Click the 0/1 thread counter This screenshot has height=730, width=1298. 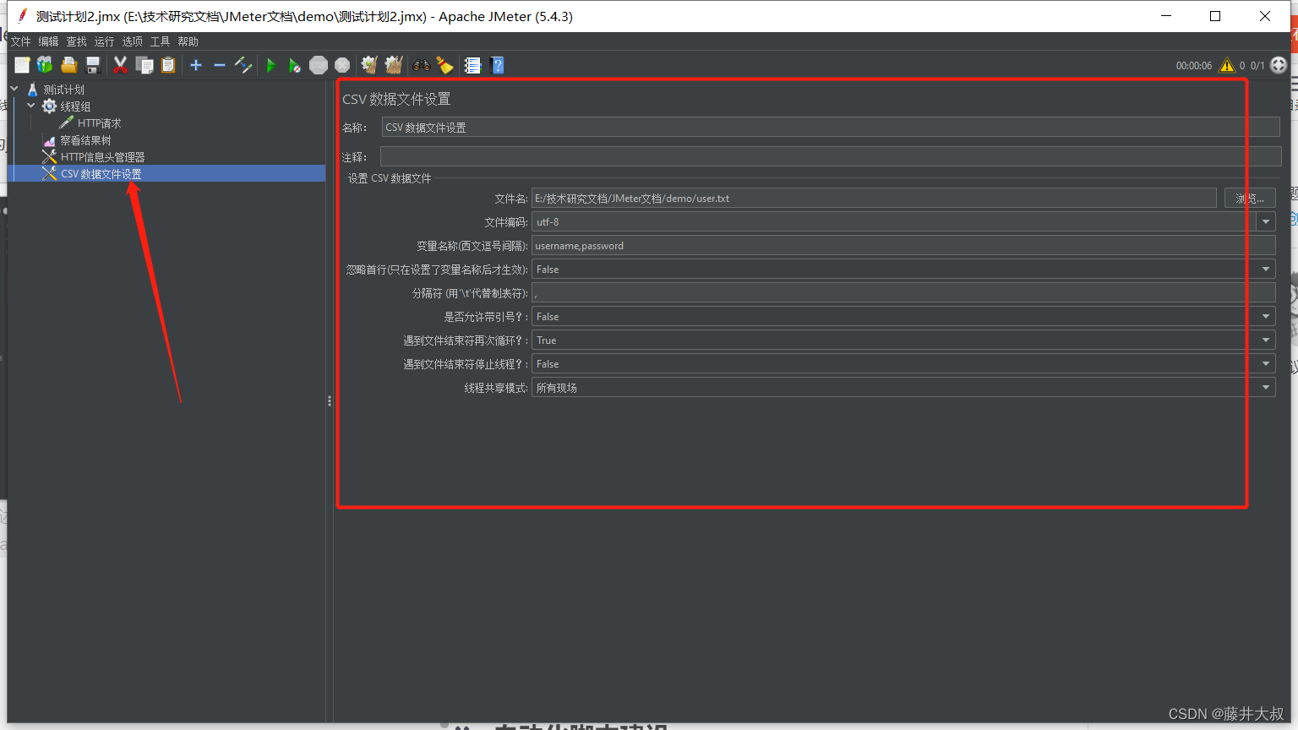click(x=1257, y=66)
